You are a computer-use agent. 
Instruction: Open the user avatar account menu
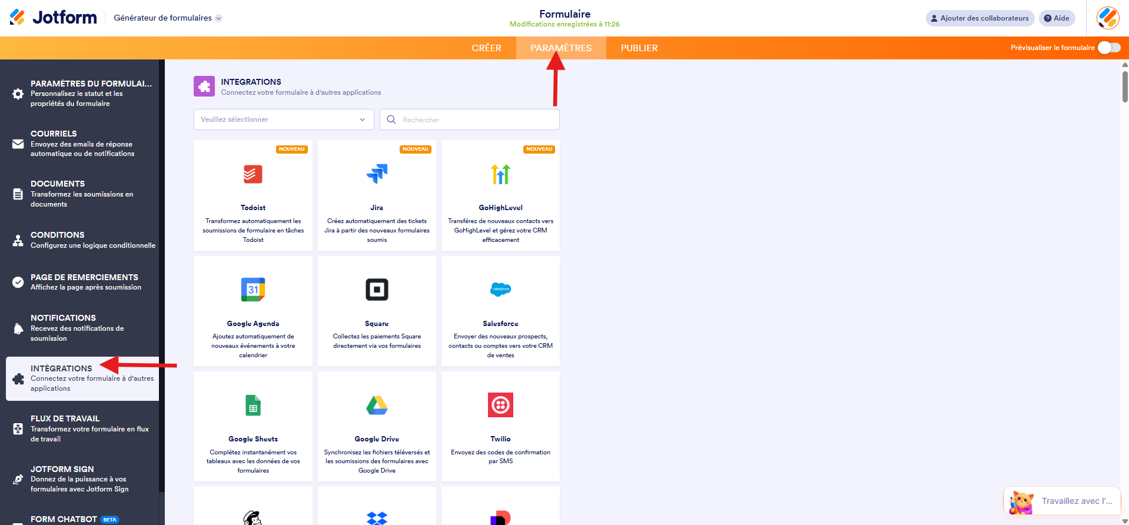click(x=1107, y=18)
